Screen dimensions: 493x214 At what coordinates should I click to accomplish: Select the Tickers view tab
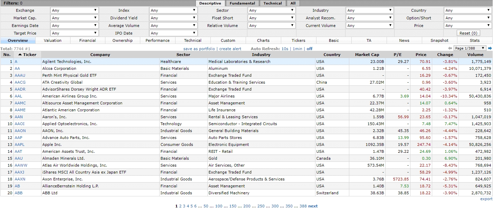(298, 40)
